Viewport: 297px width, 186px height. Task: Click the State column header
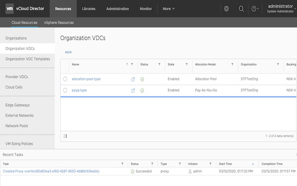pos(171,64)
